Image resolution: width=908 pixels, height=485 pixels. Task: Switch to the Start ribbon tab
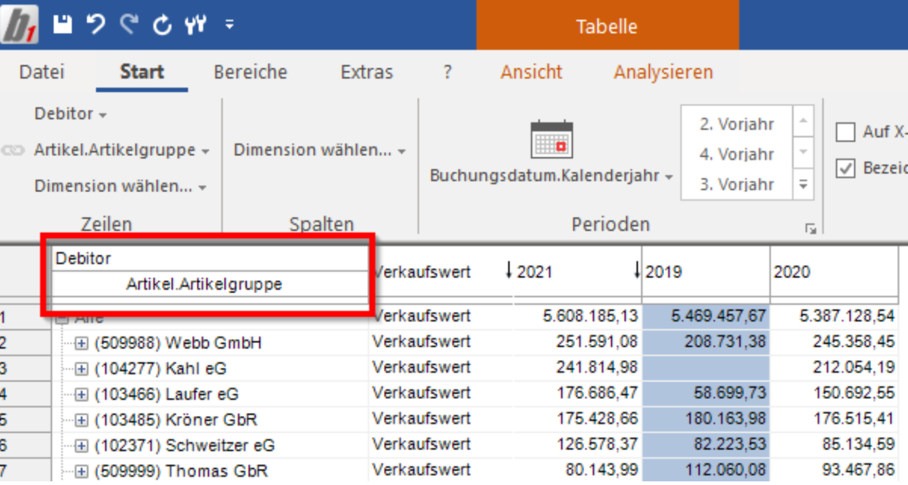coord(142,72)
